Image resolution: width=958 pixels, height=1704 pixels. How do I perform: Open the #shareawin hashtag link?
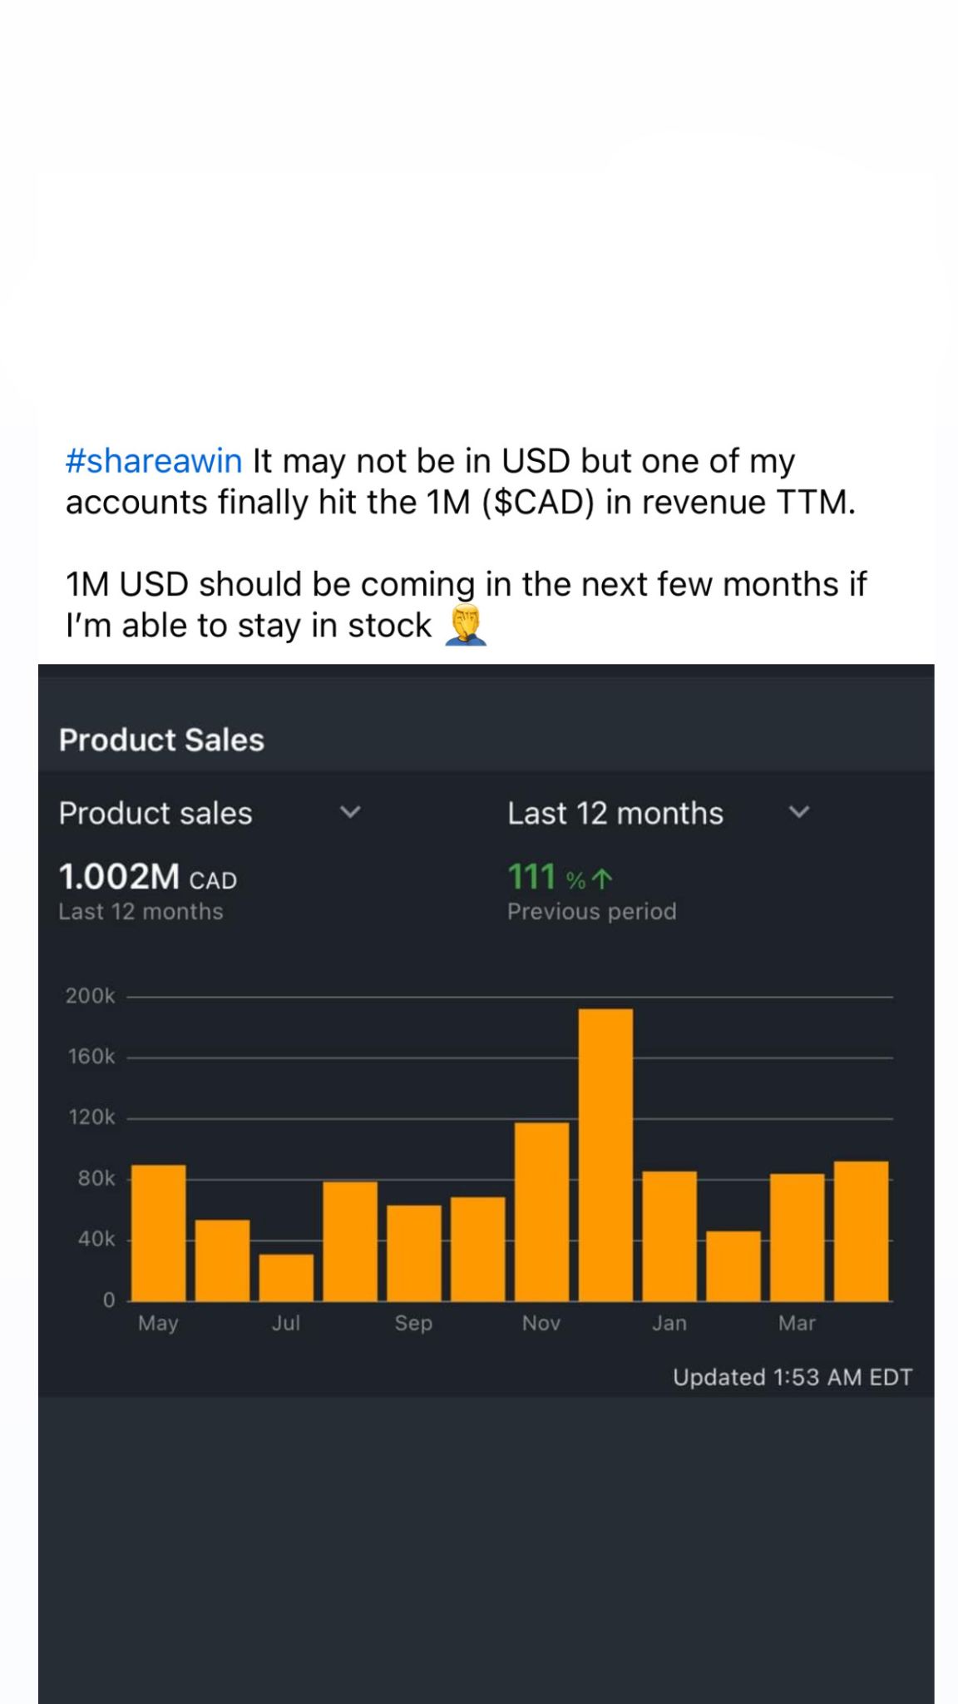(153, 461)
